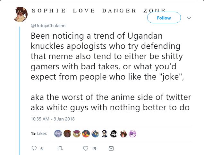Click the blue creature liker avatar
This screenshot has width=204, height=155.
pyautogui.click(x=95, y=134)
